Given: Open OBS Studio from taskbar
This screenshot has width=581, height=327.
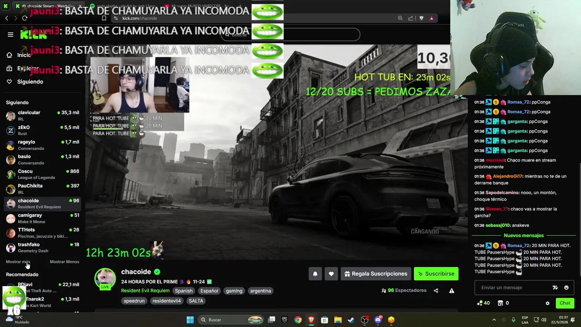Looking at the screenshot, I should pyautogui.click(x=364, y=320).
